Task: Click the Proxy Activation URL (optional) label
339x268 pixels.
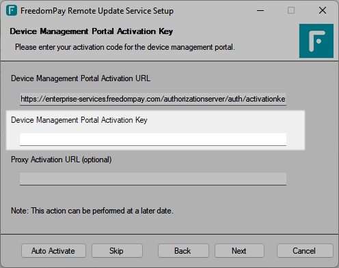Action: pyautogui.click(x=62, y=160)
